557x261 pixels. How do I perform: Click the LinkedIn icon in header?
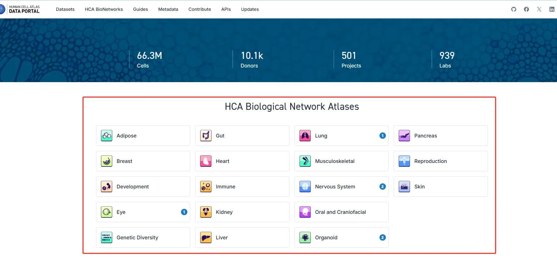tap(552, 9)
